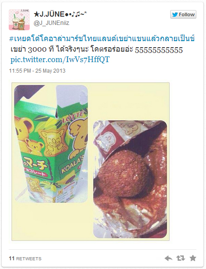Screen dimensions: 206x269
Task: Open the snack ball in foil photo
Action: tap(130, 179)
